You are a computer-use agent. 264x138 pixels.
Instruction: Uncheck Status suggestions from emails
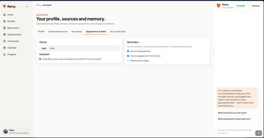click(x=128, y=56)
